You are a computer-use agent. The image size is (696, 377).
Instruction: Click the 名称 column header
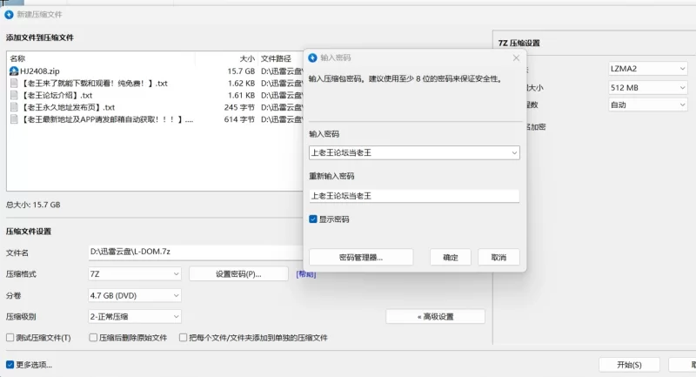pyautogui.click(x=17, y=58)
